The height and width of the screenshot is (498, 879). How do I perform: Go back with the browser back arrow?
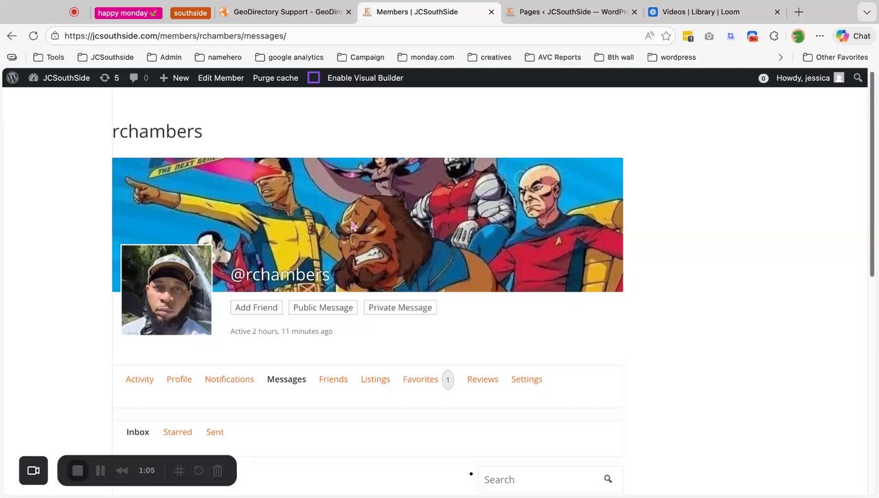[x=12, y=36]
